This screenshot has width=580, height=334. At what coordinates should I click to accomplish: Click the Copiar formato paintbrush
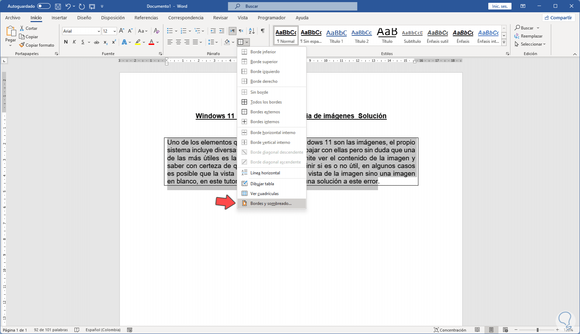pyautogui.click(x=37, y=45)
